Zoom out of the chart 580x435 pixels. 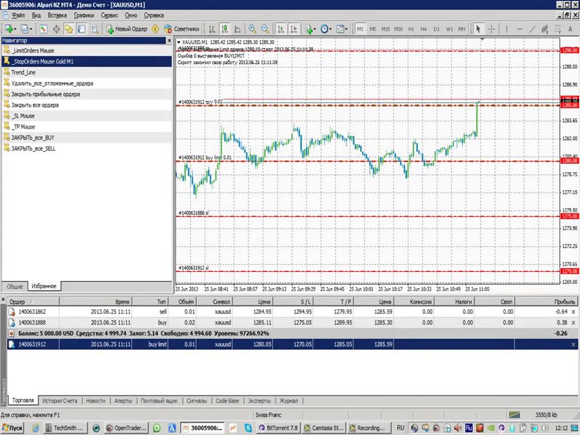point(265,29)
